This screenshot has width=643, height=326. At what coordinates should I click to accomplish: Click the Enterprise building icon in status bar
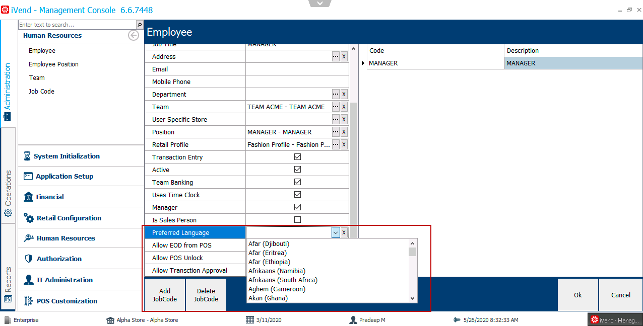pyautogui.click(x=8, y=320)
